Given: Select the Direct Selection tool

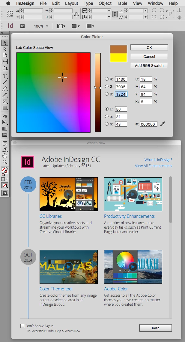Looking at the screenshot, I should pyautogui.click(x=5, y=49).
